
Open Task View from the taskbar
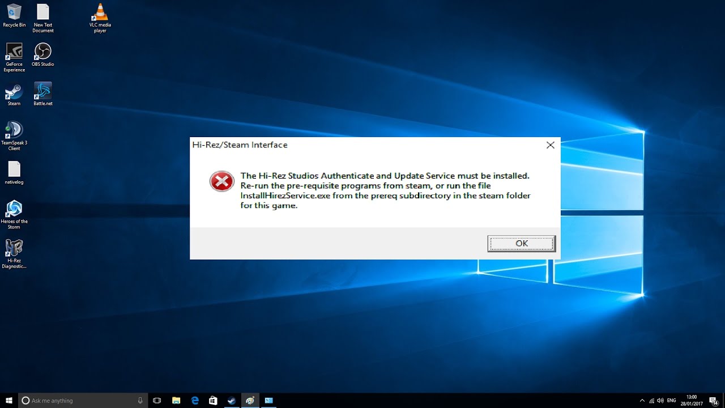point(157,401)
